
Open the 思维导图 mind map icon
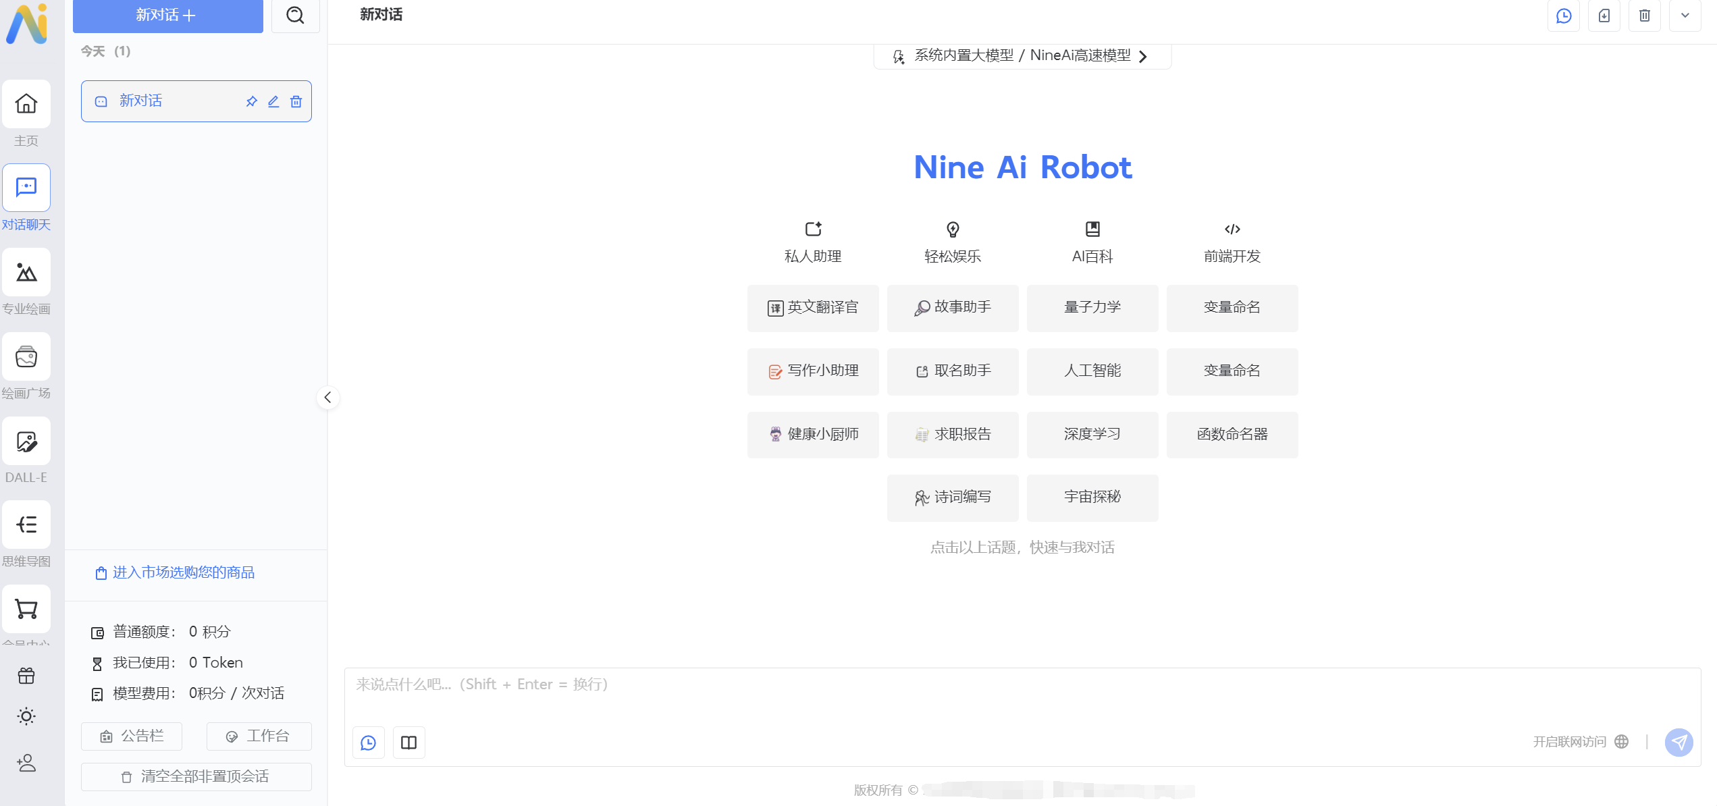(x=26, y=525)
